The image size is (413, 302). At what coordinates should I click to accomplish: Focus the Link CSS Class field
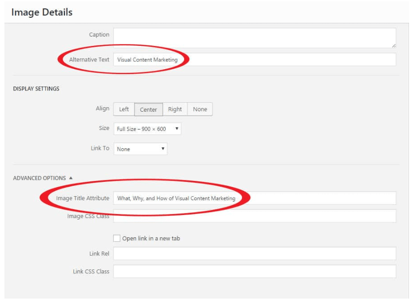[x=254, y=271]
